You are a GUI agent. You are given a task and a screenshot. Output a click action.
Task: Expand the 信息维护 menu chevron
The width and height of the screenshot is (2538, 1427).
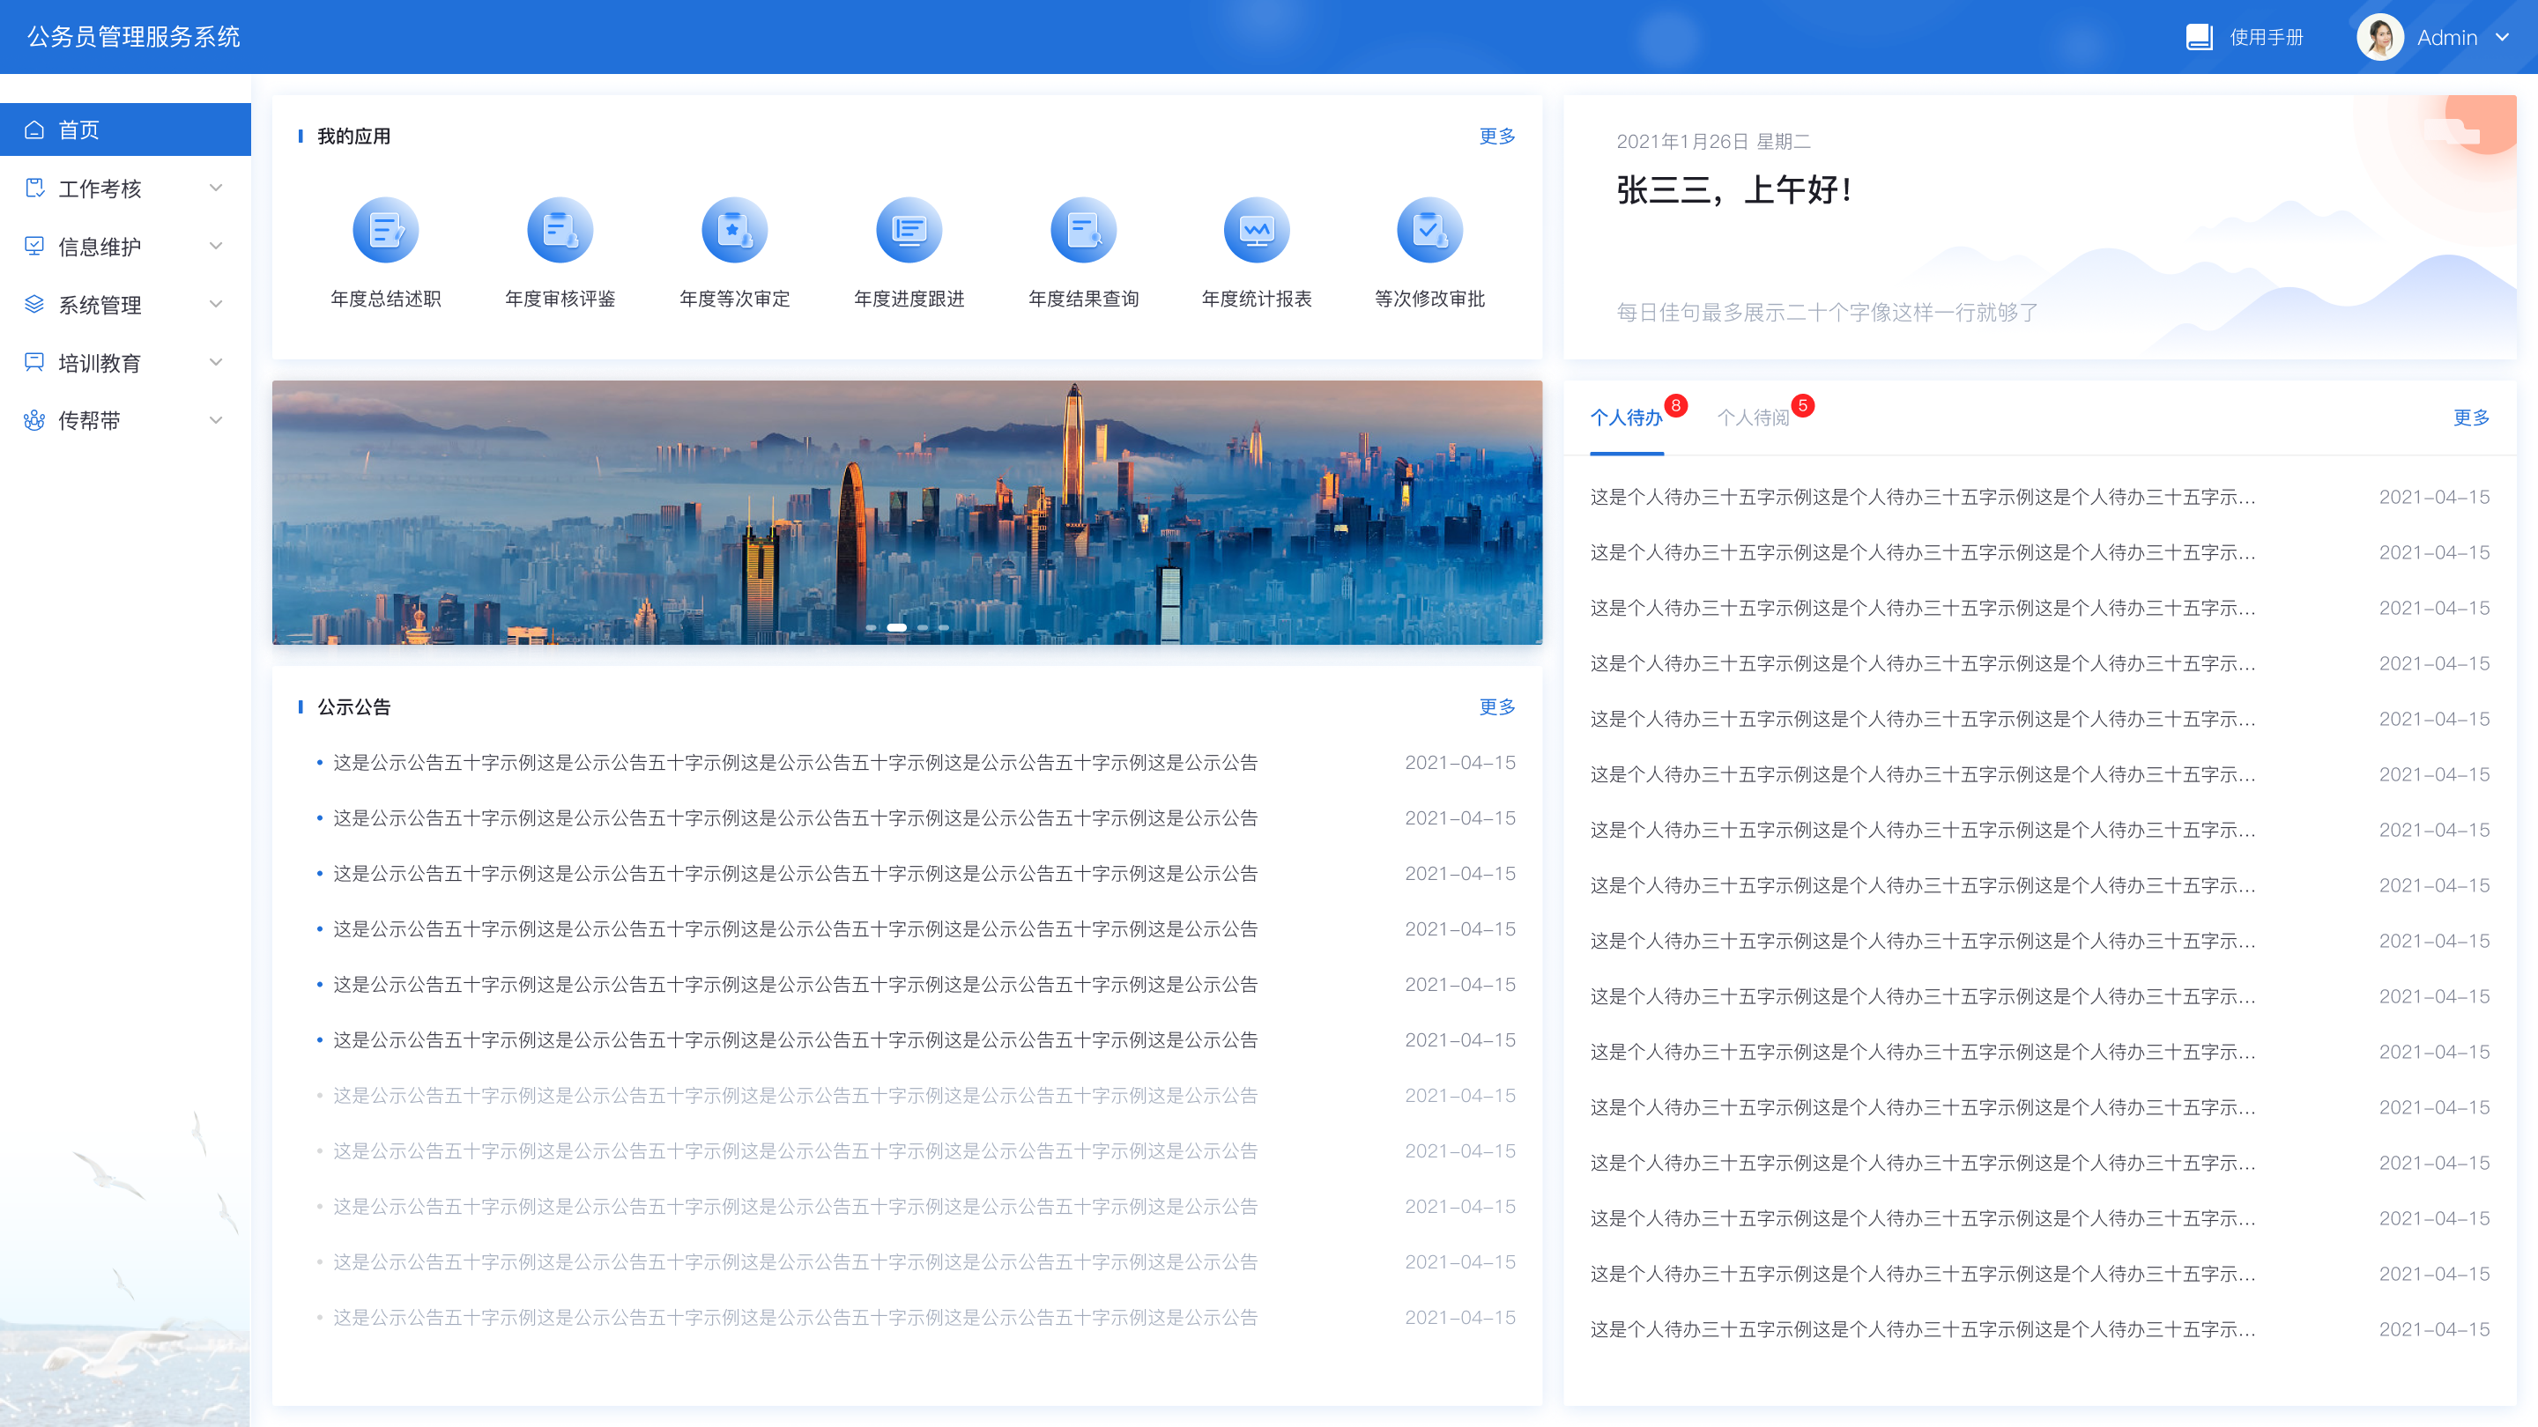216,245
